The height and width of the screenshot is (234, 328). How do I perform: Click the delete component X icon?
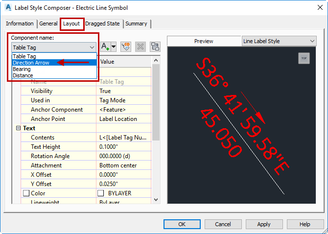click(x=141, y=47)
